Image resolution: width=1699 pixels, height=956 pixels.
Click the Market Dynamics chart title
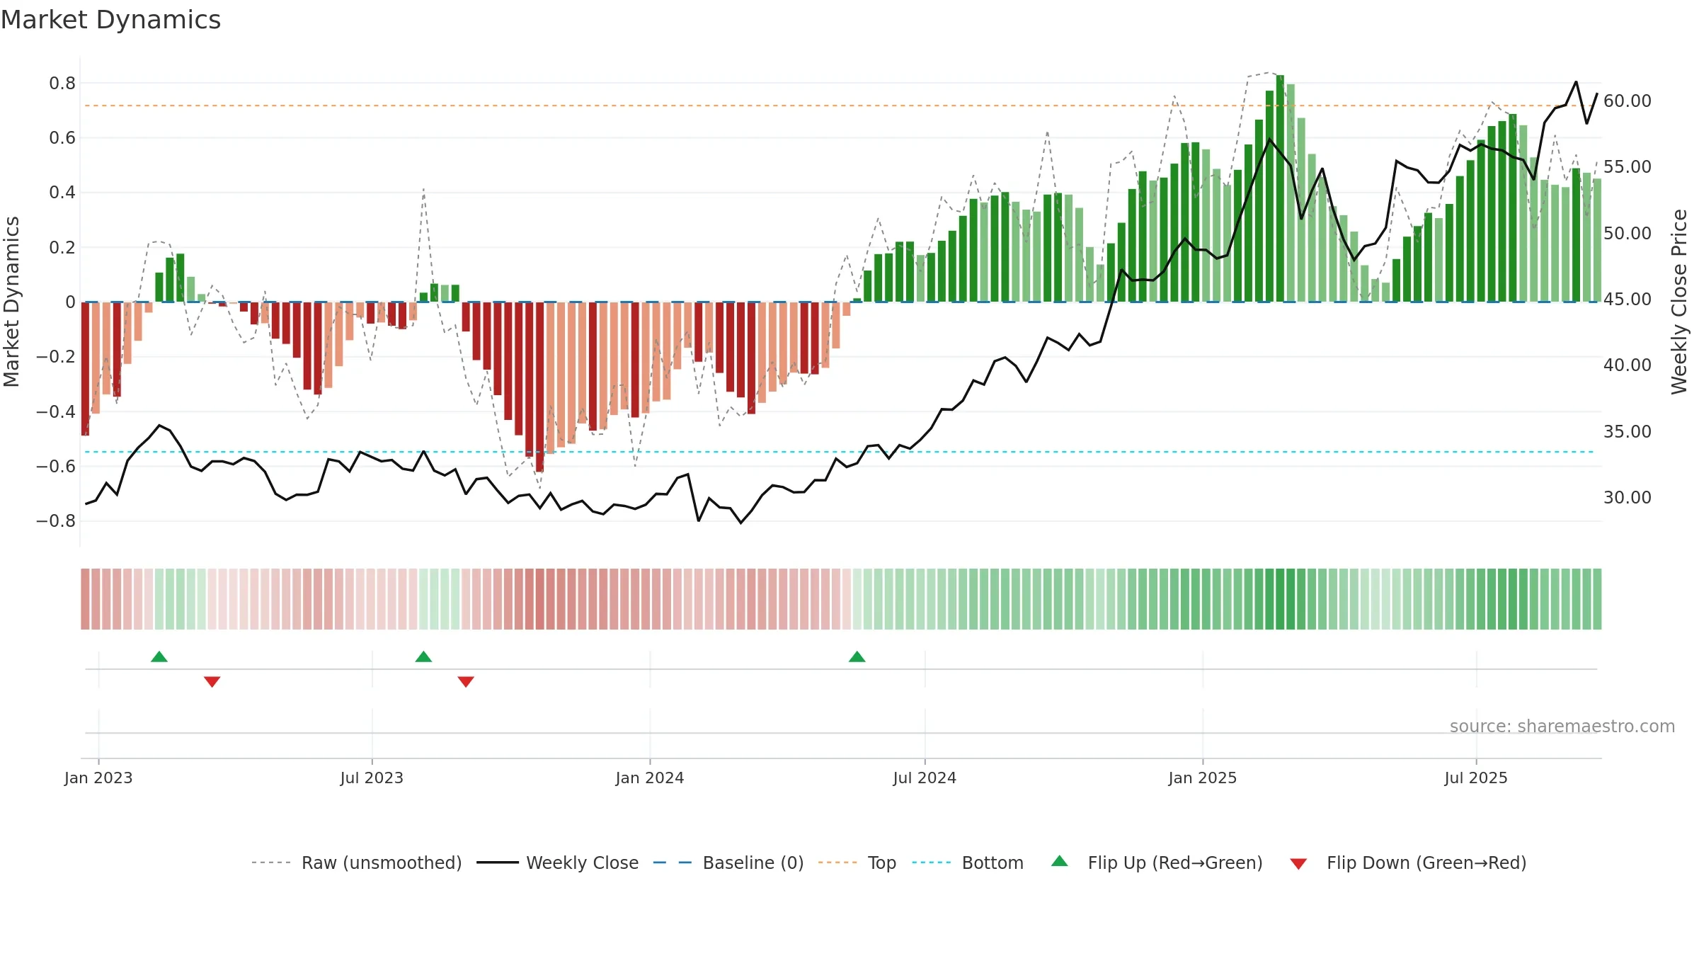pos(110,20)
